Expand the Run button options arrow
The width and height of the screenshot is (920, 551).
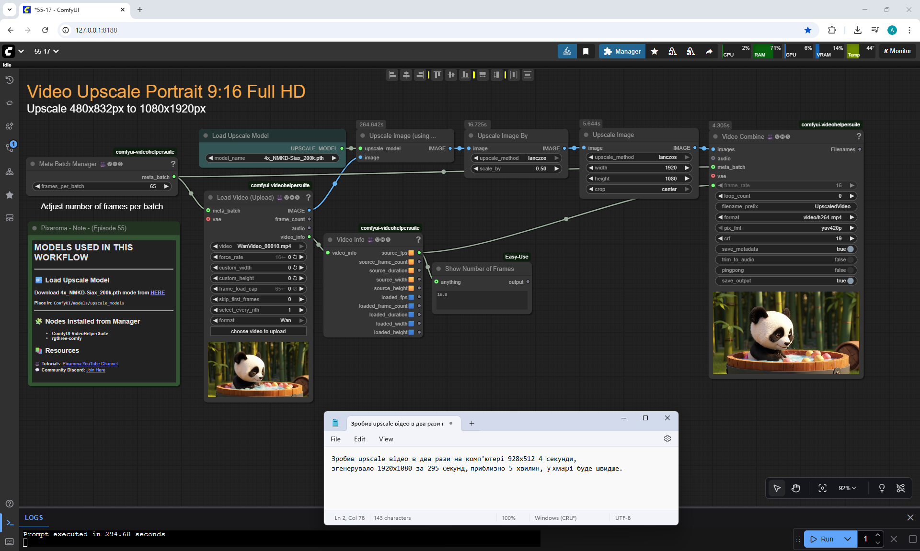pyautogui.click(x=847, y=539)
